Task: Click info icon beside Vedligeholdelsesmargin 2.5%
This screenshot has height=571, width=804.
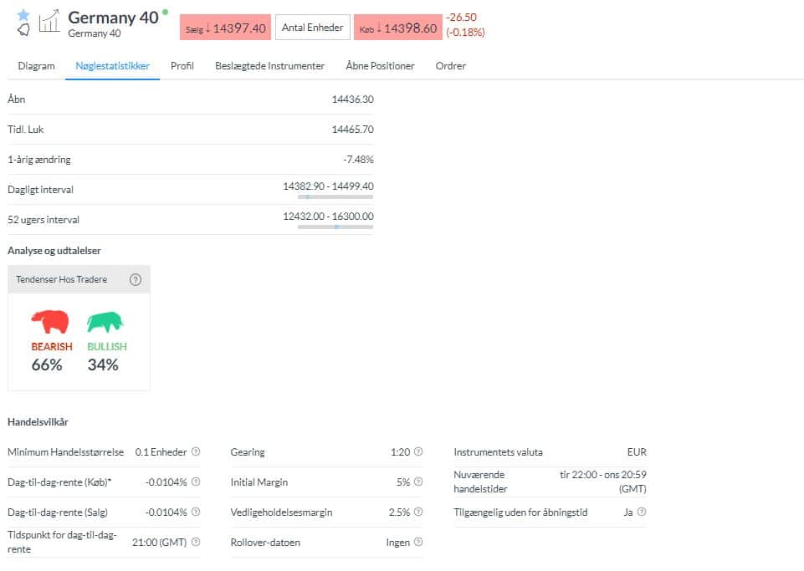Action: [x=418, y=512]
